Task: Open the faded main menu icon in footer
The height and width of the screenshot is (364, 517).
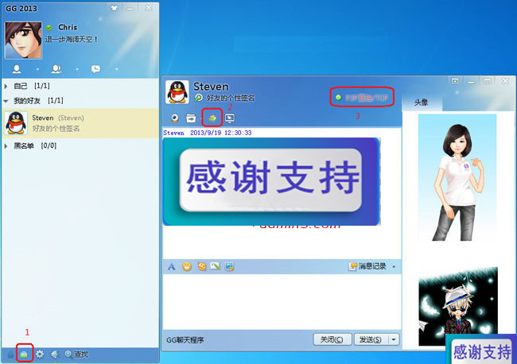Action: coord(10,354)
